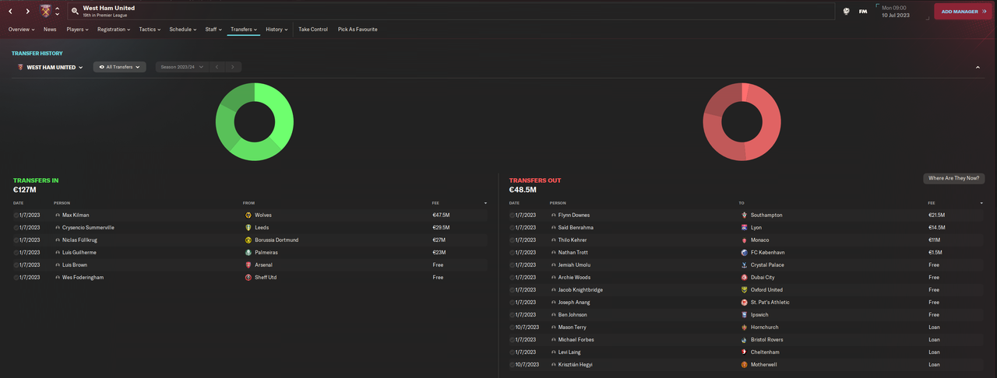Select Take Control
This screenshot has width=997, height=378.
click(313, 29)
